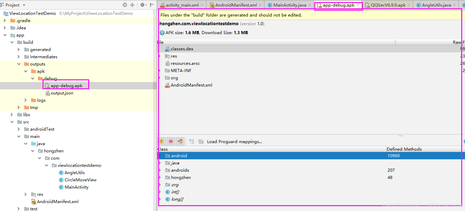Close the activity_main.xml tab
Image resolution: width=465 pixels, height=211 pixels.
point(202,5)
